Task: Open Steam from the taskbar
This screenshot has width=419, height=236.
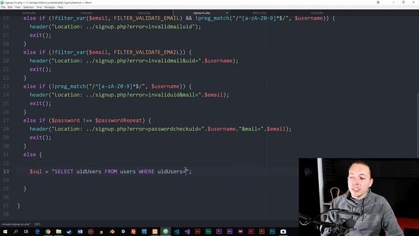Action: click(x=69, y=231)
